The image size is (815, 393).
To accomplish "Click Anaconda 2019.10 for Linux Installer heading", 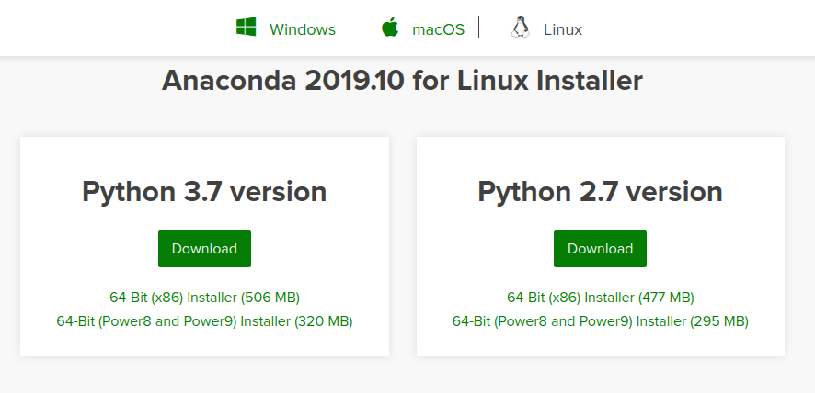I will 402,81.
